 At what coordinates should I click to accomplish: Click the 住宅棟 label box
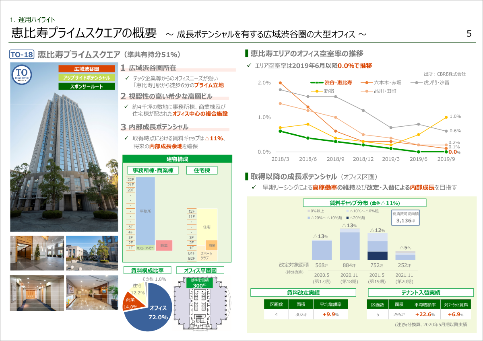coord(202,170)
